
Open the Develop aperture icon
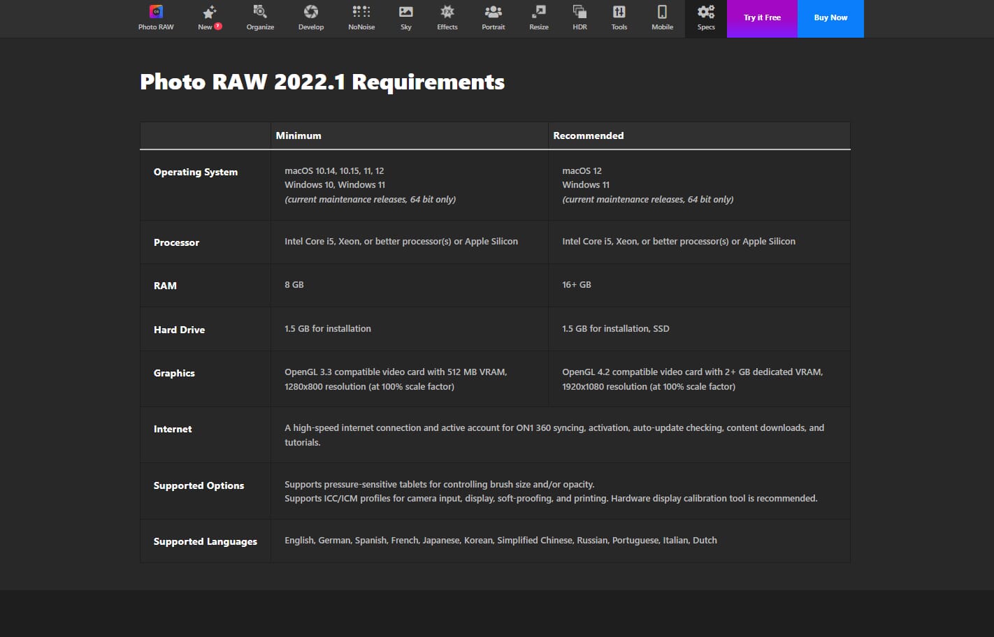point(311,12)
